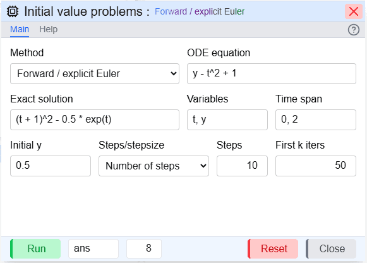
Task: Click the Exact solution text field
Action: coord(95,119)
